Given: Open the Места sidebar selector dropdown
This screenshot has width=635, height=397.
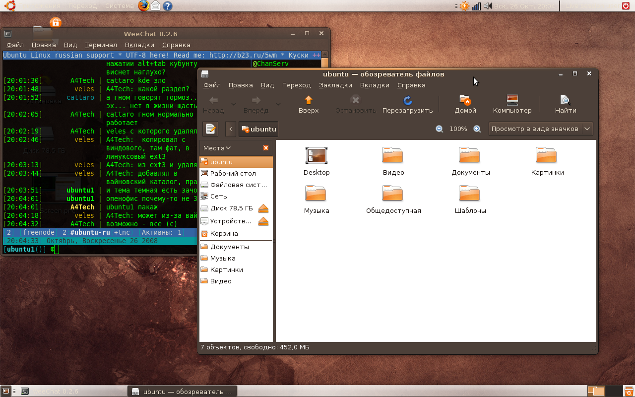Looking at the screenshot, I should (217, 148).
